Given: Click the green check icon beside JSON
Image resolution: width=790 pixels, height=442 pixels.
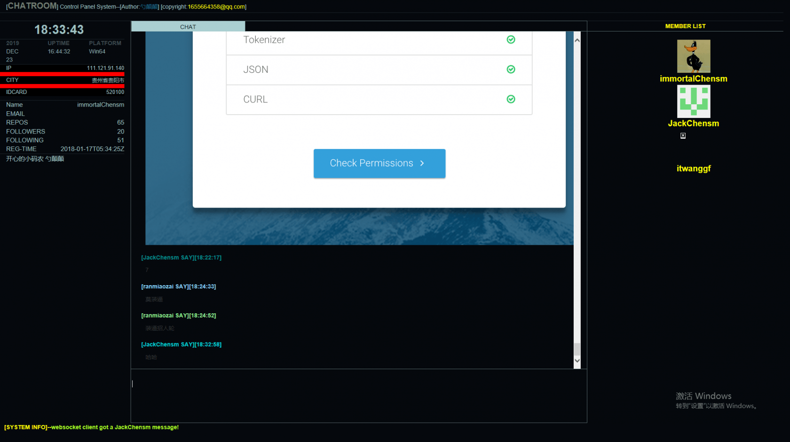Looking at the screenshot, I should coord(511,69).
